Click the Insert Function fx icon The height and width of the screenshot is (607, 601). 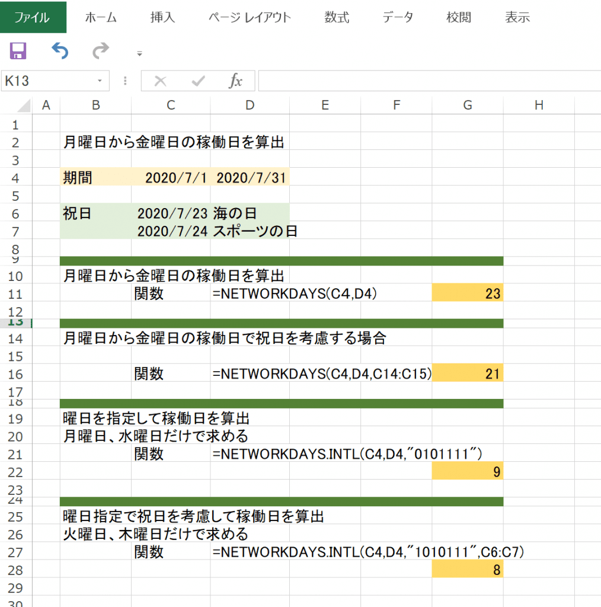[x=236, y=81]
